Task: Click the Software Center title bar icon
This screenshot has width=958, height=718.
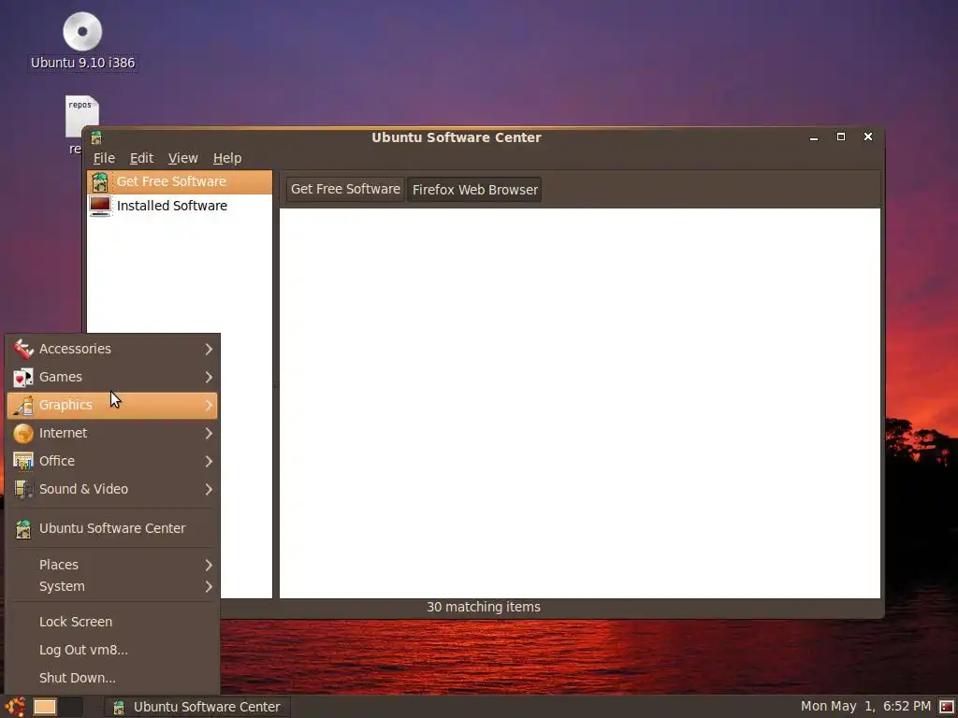Action: click(96, 137)
